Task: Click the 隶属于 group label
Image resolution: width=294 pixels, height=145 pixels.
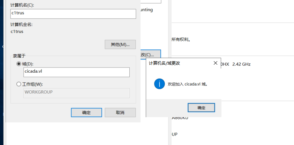Action: coord(19,56)
